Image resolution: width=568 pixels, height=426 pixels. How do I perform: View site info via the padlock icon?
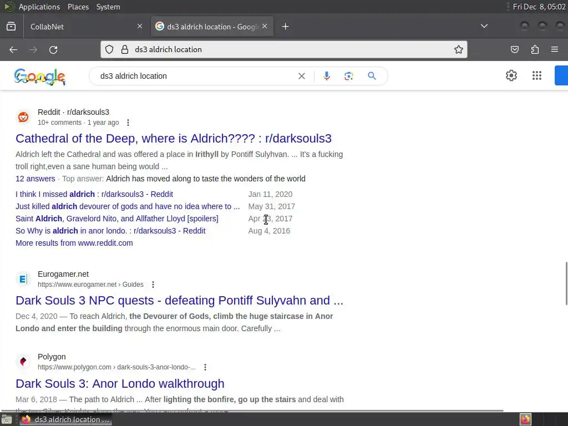[x=125, y=49]
